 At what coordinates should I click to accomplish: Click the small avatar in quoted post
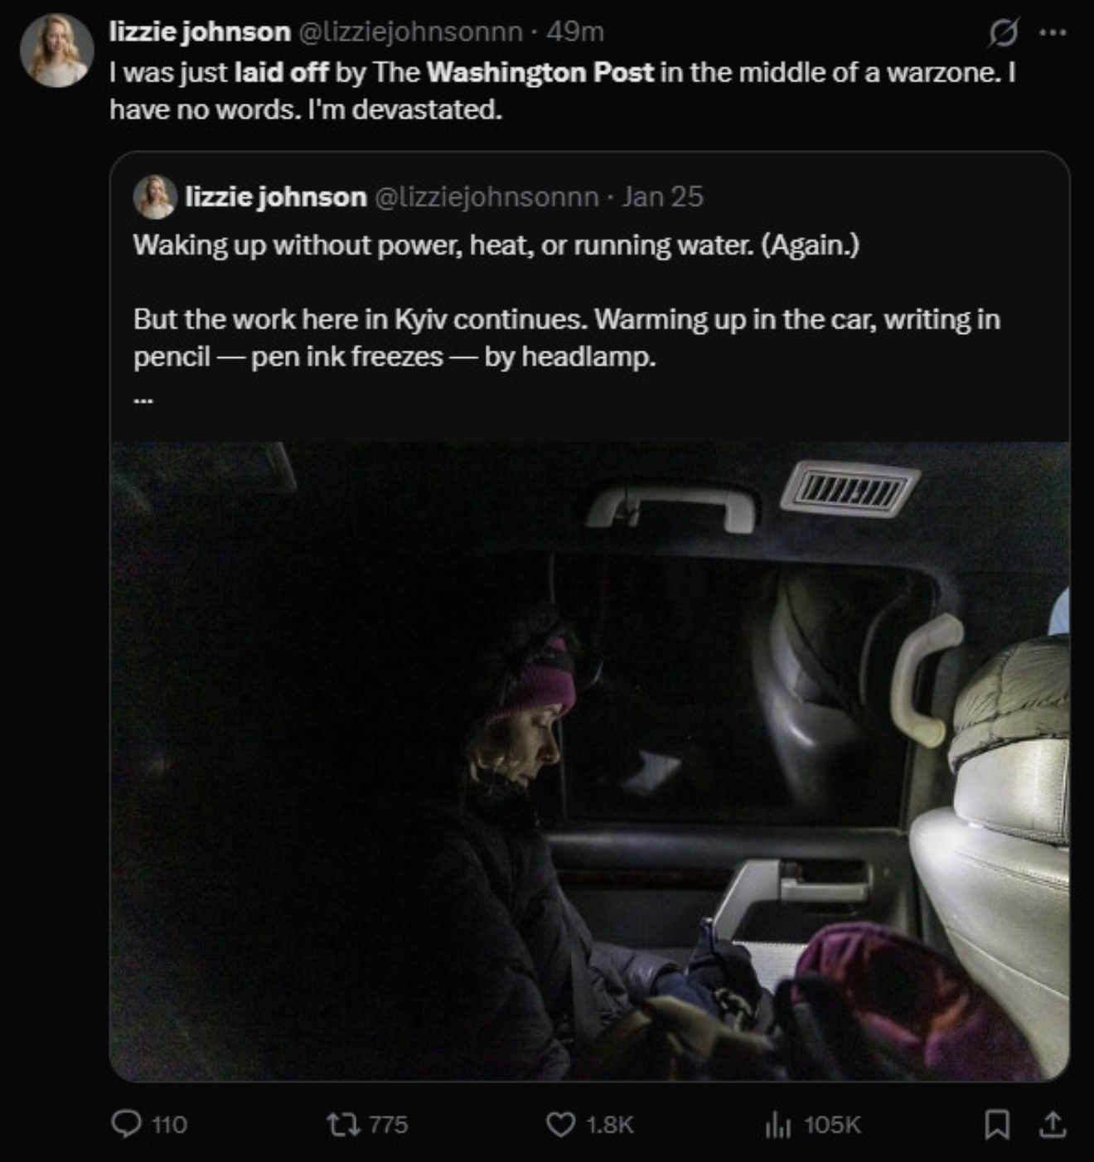[x=155, y=197]
